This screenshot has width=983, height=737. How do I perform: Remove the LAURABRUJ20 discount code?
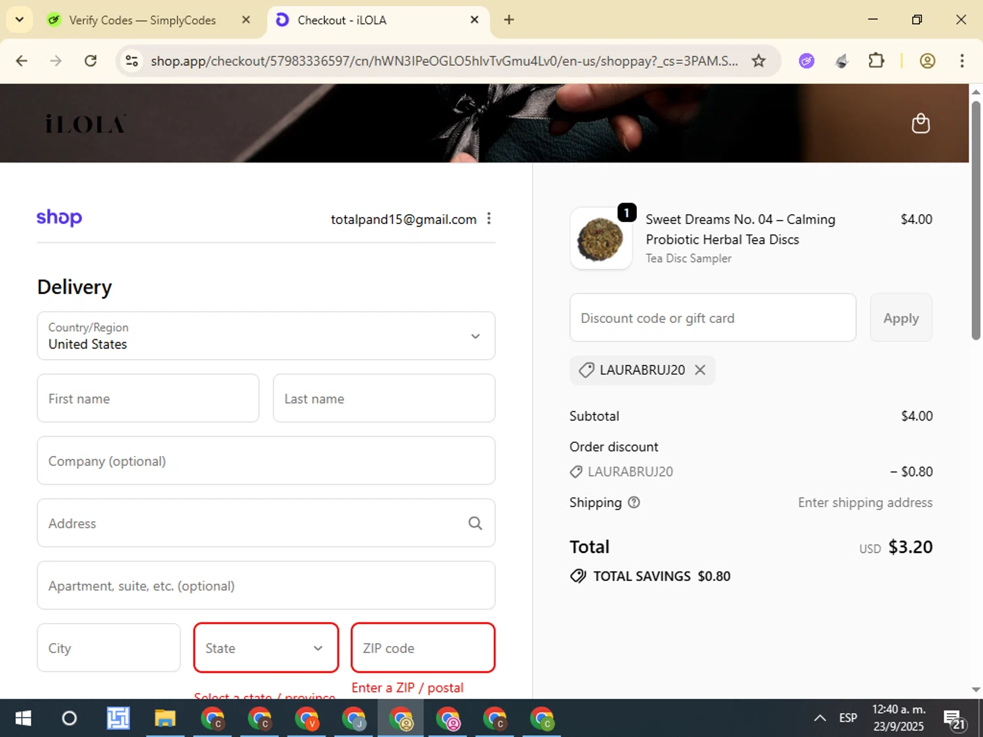[x=700, y=369]
